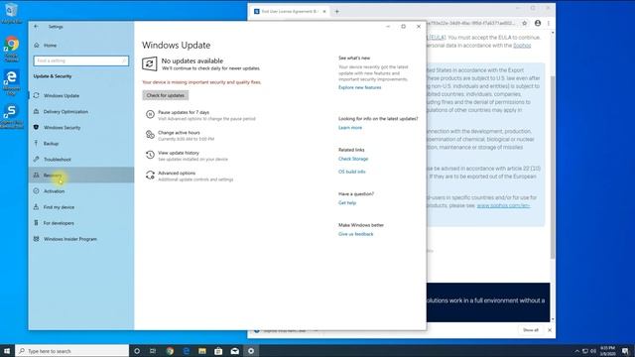The width and height of the screenshot is (635, 357).
Task: Click the update status refresh icon
Action: click(x=150, y=63)
